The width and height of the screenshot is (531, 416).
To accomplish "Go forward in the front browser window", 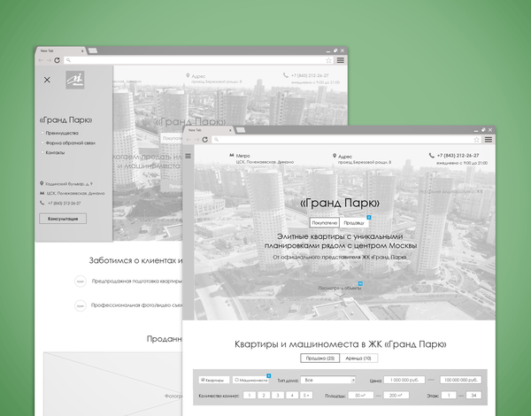I will point(196,140).
